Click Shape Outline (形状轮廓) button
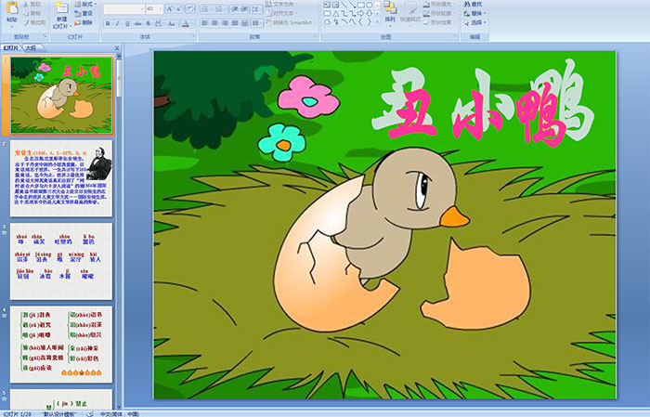This screenshot has width=650, height=417. tap(439, 13)
